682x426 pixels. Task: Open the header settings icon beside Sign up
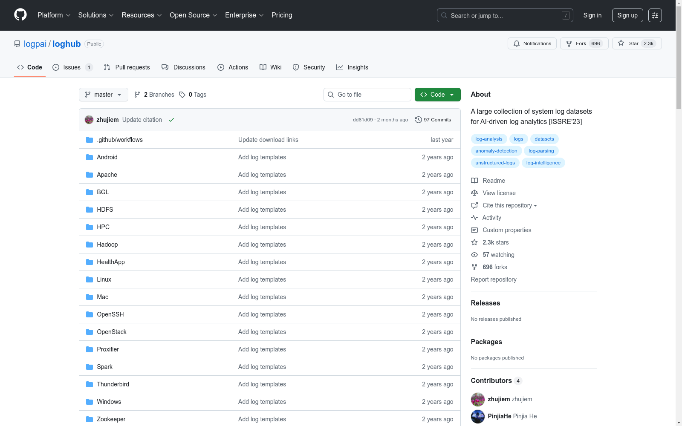click(655, 15)
